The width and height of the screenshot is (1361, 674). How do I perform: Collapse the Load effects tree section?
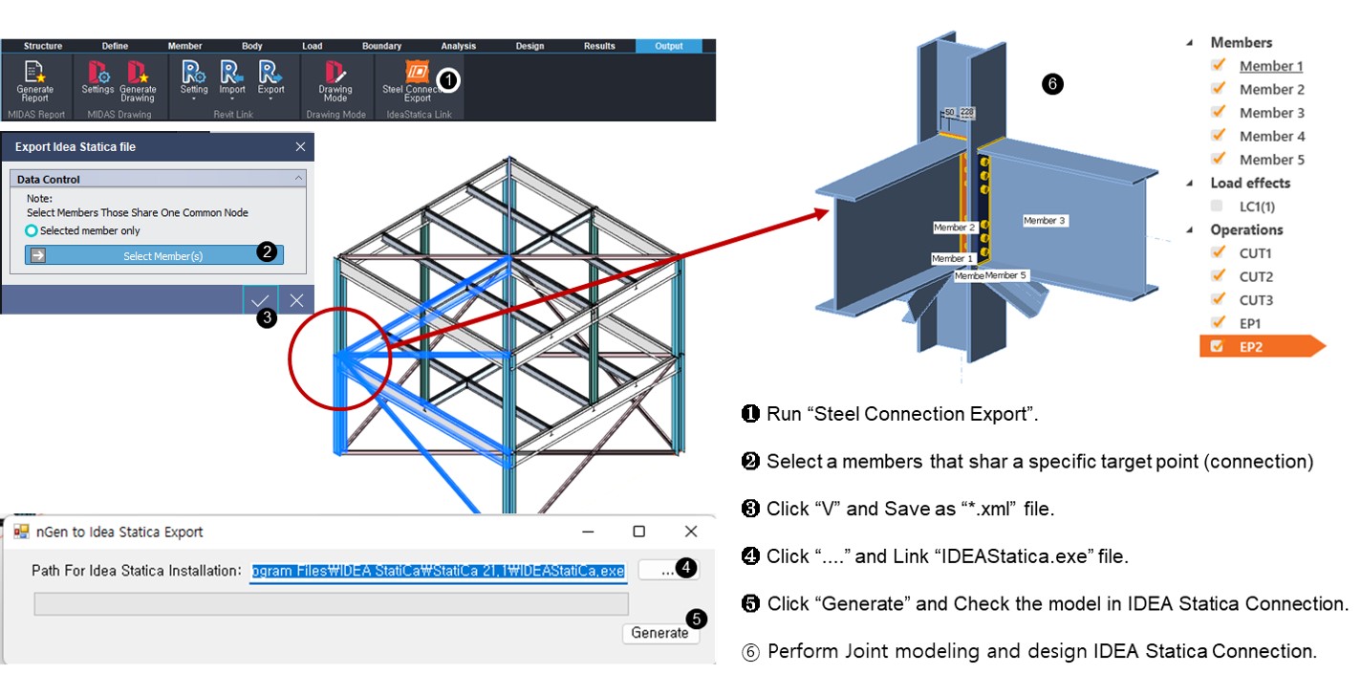coord(1190,184)
